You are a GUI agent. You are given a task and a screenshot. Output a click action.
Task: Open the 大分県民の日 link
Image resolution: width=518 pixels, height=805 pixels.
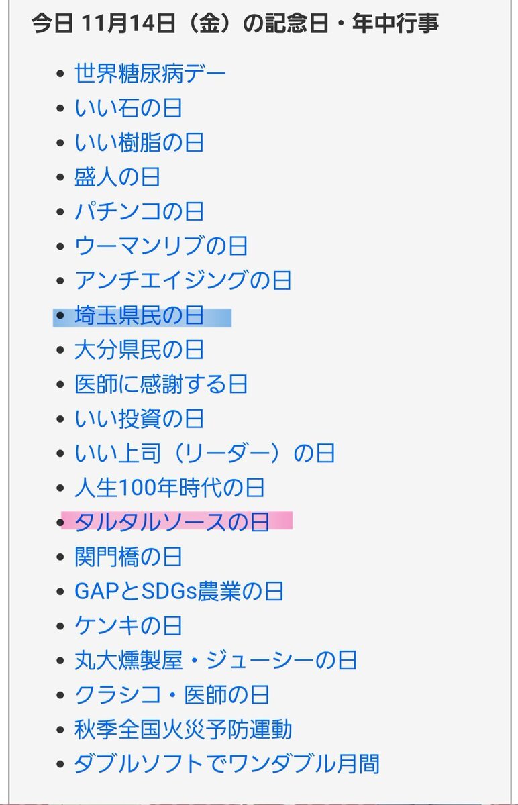click(x=139, y=350)
